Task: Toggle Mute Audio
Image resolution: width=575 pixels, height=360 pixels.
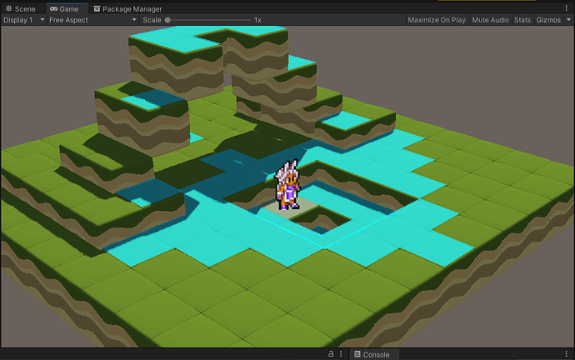Action: (x=490, y=20)
